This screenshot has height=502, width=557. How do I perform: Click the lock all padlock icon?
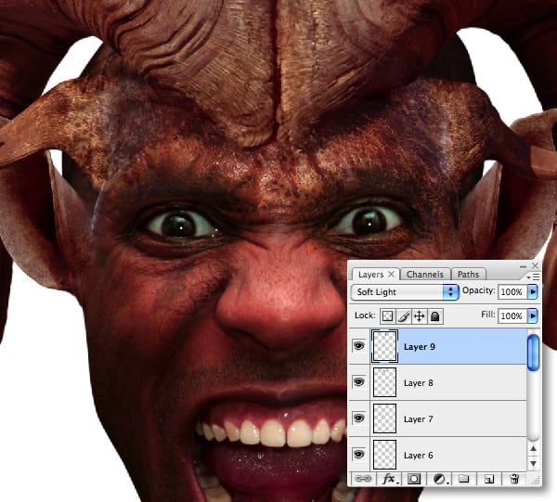pyautogui.click(x=434, y=316)
